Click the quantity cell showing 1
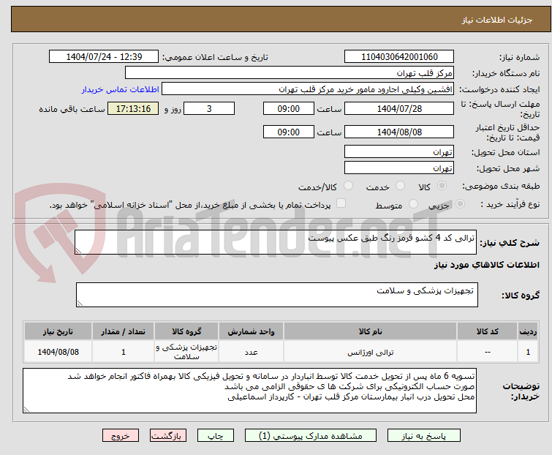 (x=124, y=352)
